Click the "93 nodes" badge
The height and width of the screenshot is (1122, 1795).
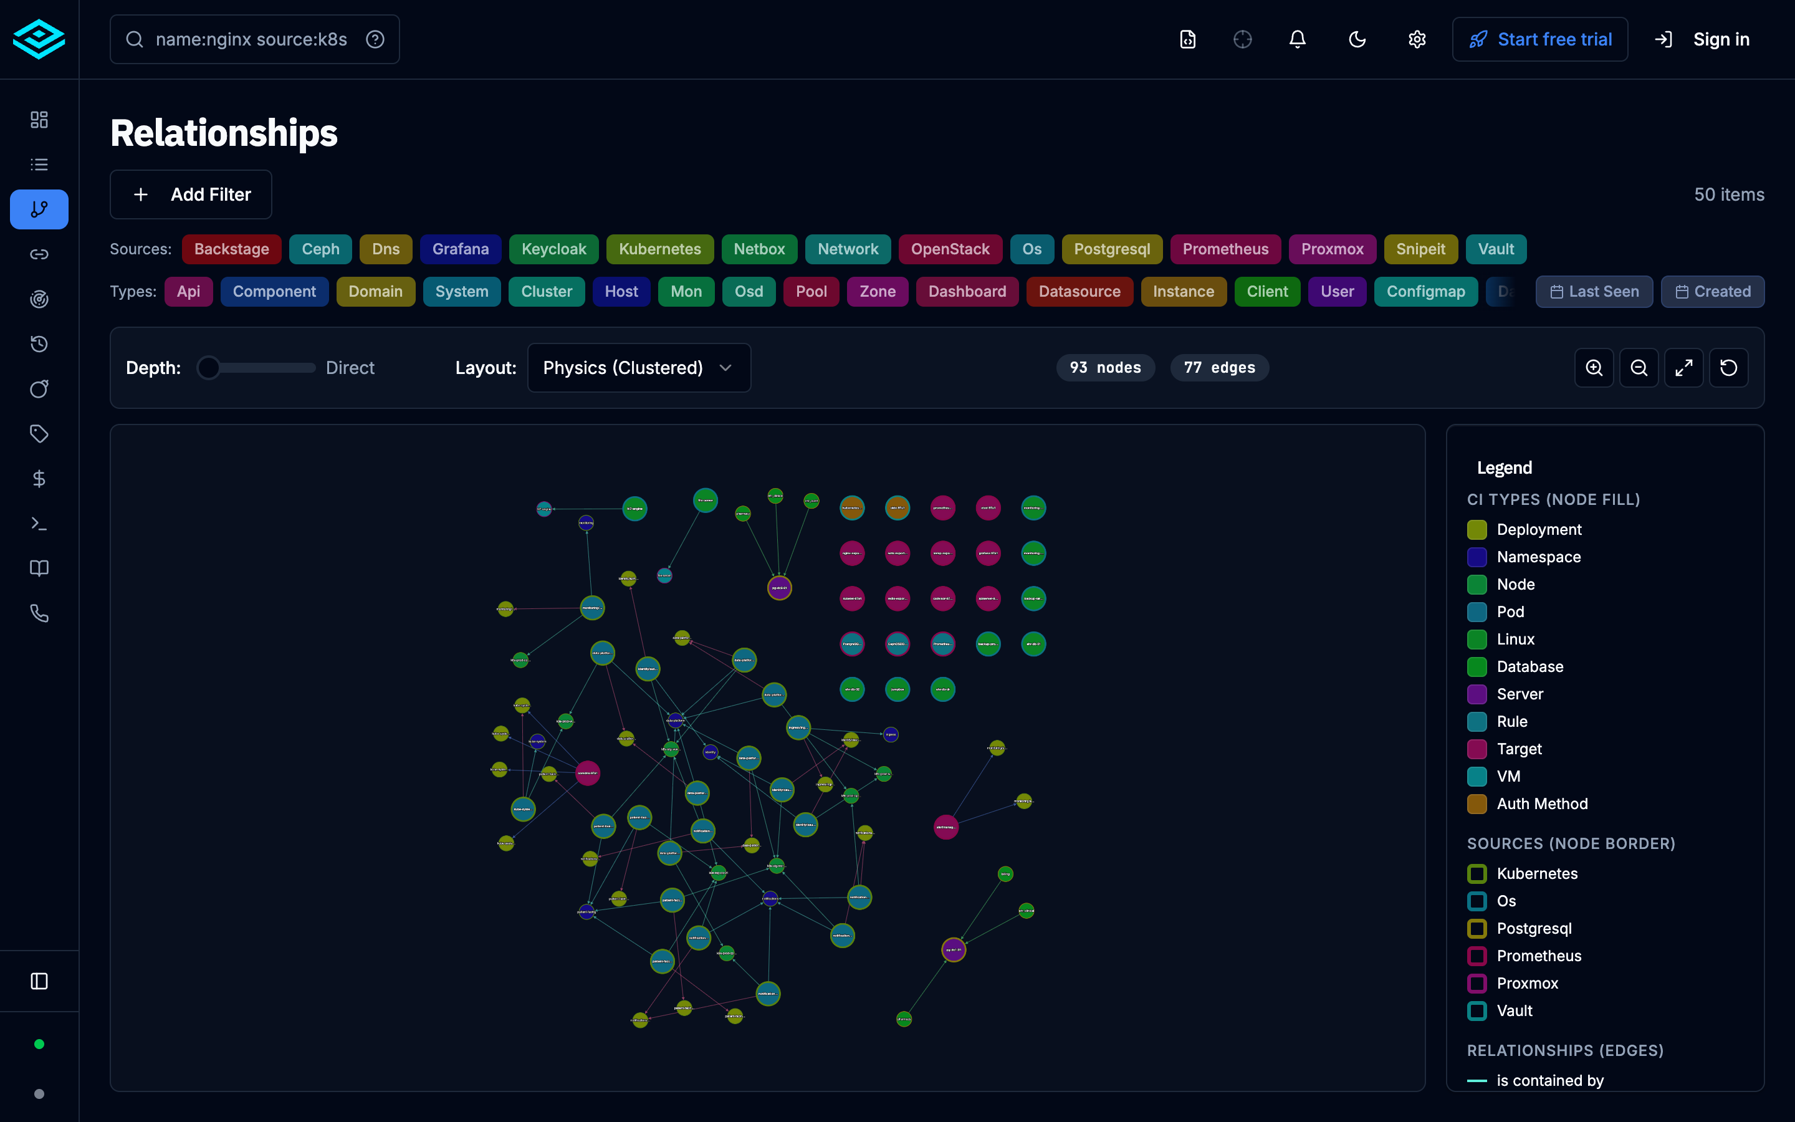pyautogui.click(x=1105, y=368)
